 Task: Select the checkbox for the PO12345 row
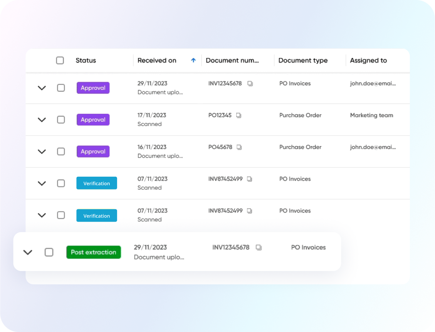click(61, 120)
